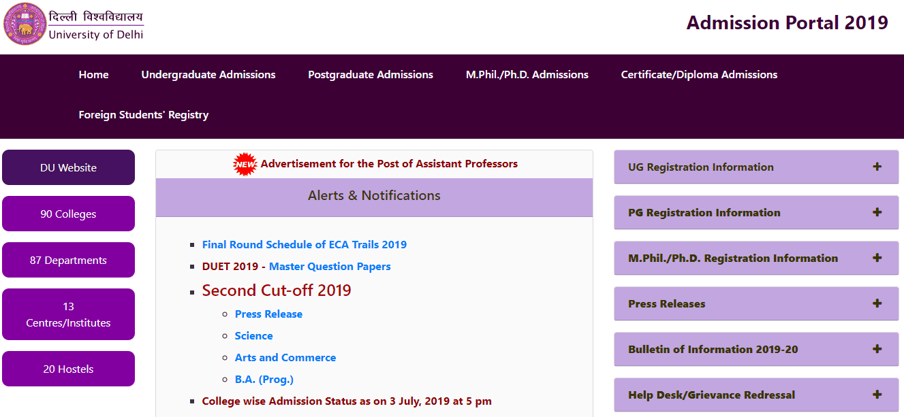This screenshot has width=904, height=417.
Task: Open Certificate/Diploma Admissions menu
Action: tap(699, 75)
